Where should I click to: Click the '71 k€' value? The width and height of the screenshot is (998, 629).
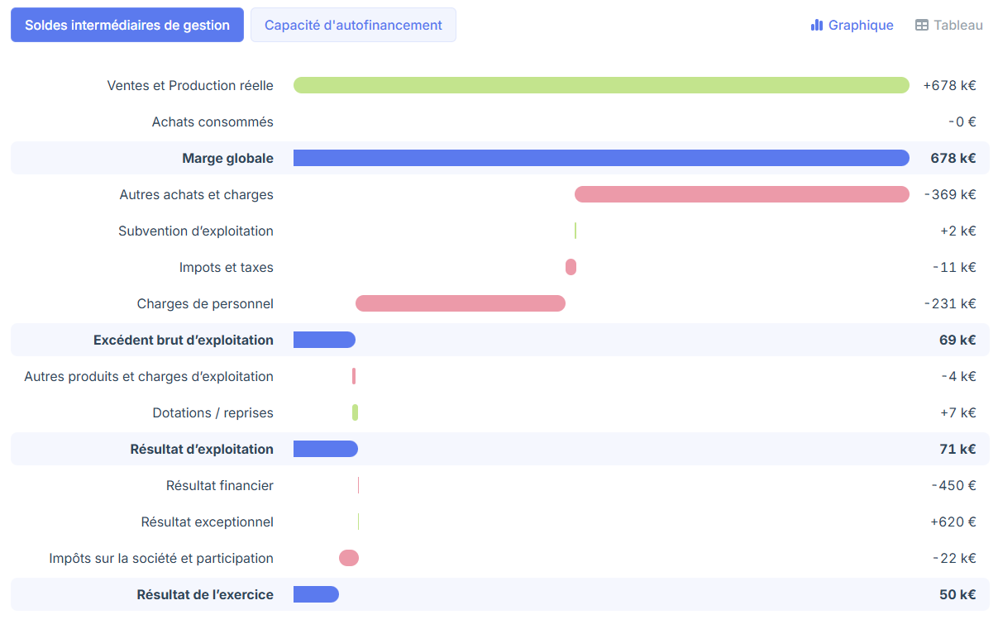(x=957, y=449)
